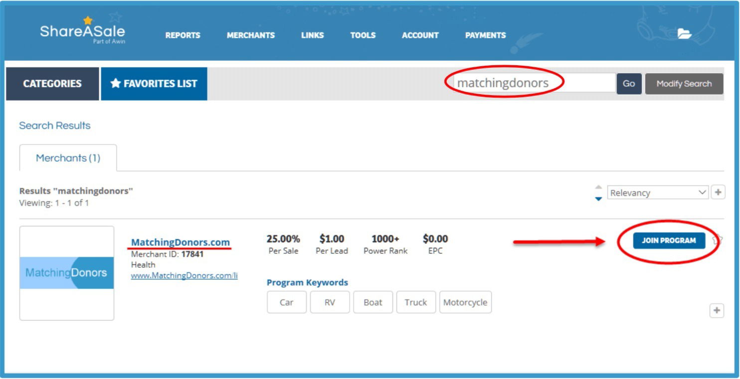The height and width of the screenshot is (379, 740).
Task: Select the Boat keyword tag
Action: (x=373, y=302)
